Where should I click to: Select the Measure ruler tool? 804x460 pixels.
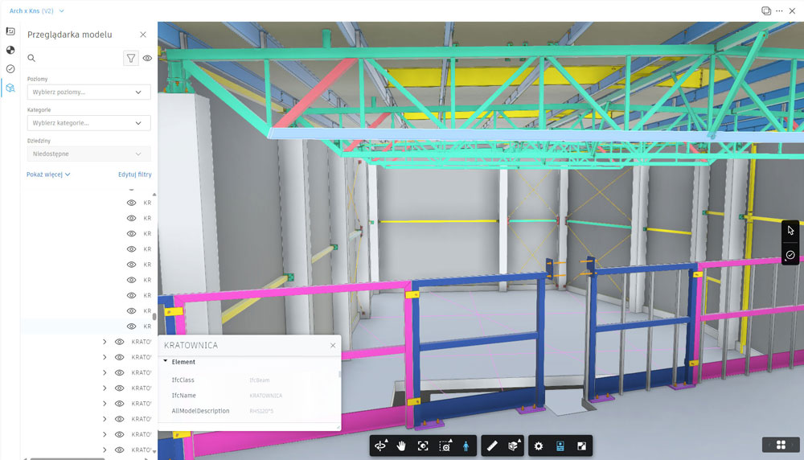click(493, 446)
